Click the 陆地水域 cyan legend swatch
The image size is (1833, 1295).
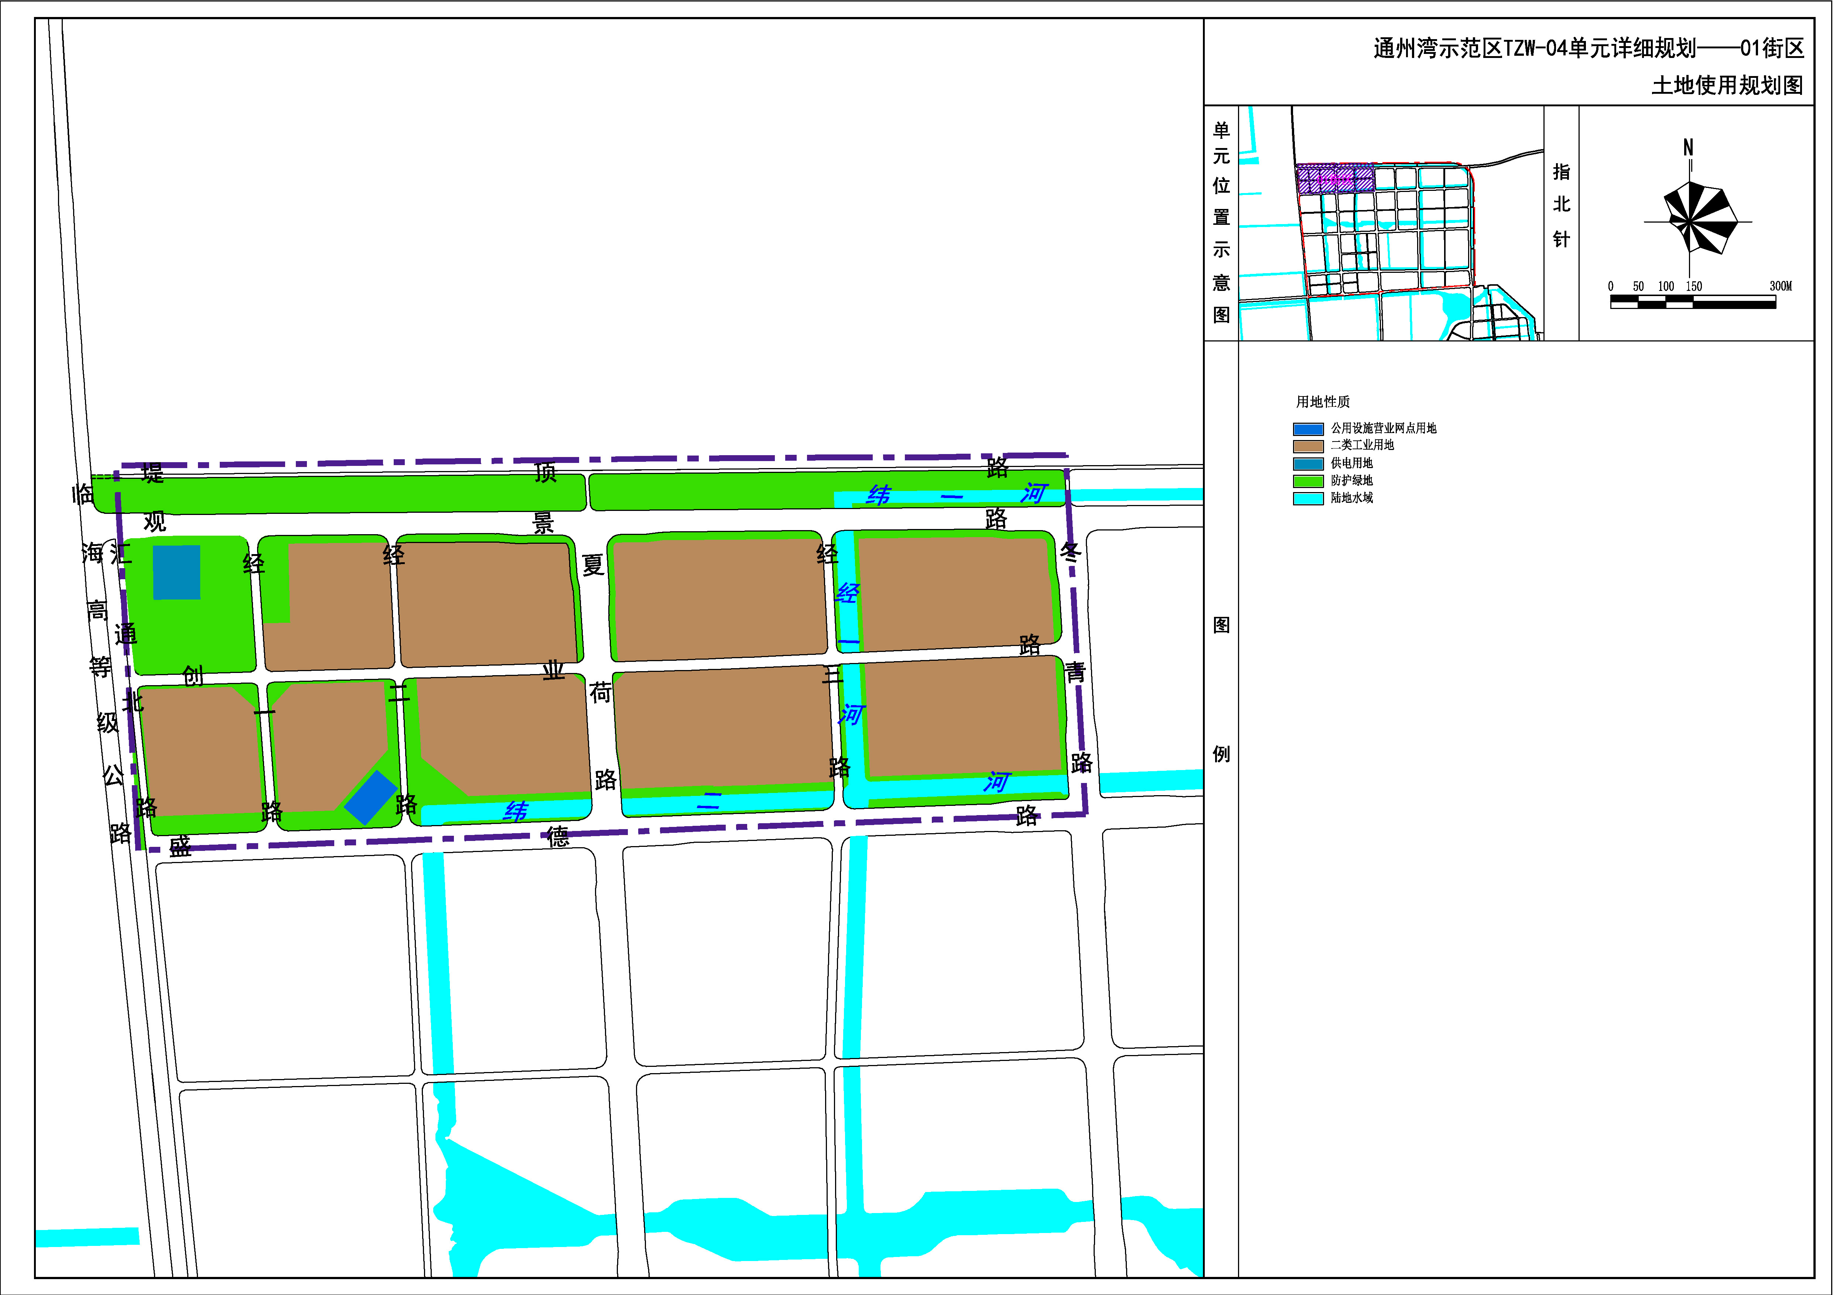point(1308,499)
